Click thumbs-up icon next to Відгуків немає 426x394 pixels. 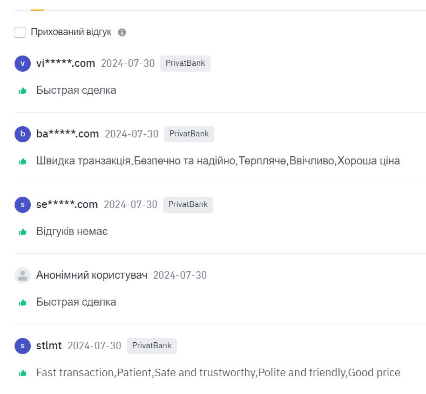click(23, 232)
